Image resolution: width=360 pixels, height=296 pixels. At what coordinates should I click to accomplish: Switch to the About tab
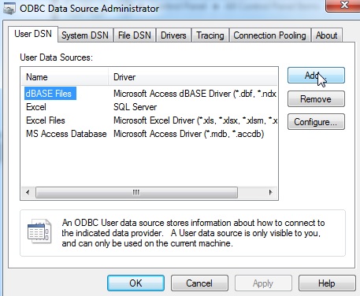(x=326, y=35)
